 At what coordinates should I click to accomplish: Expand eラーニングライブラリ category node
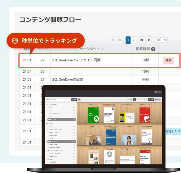[x=47, y=150]
